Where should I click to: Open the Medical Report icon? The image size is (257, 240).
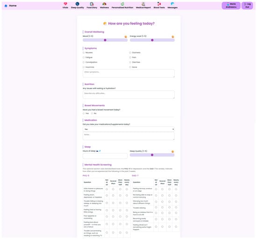point(143,4)
